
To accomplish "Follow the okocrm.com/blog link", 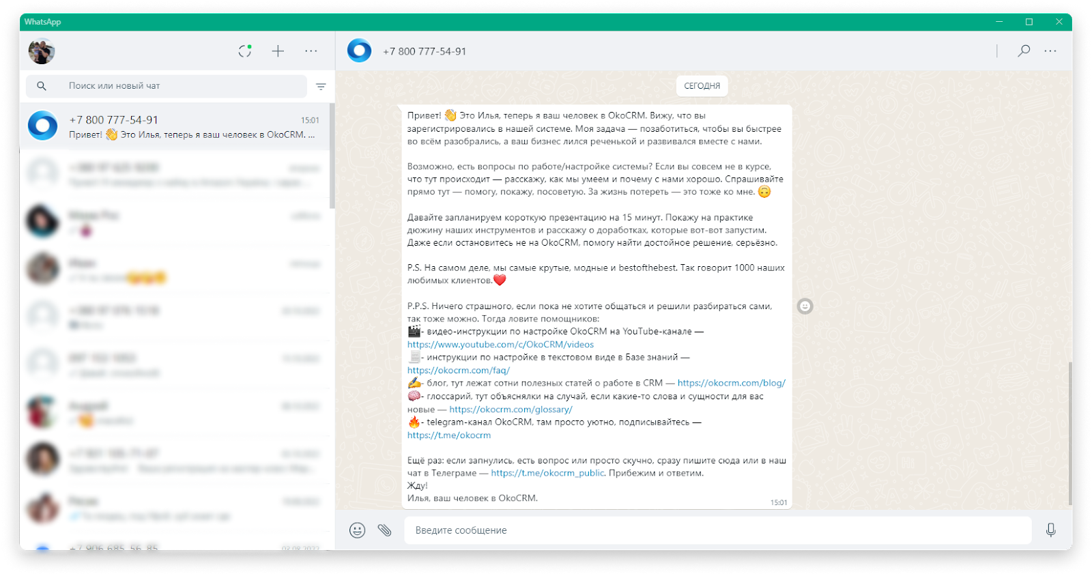I will tap(731, 383).
